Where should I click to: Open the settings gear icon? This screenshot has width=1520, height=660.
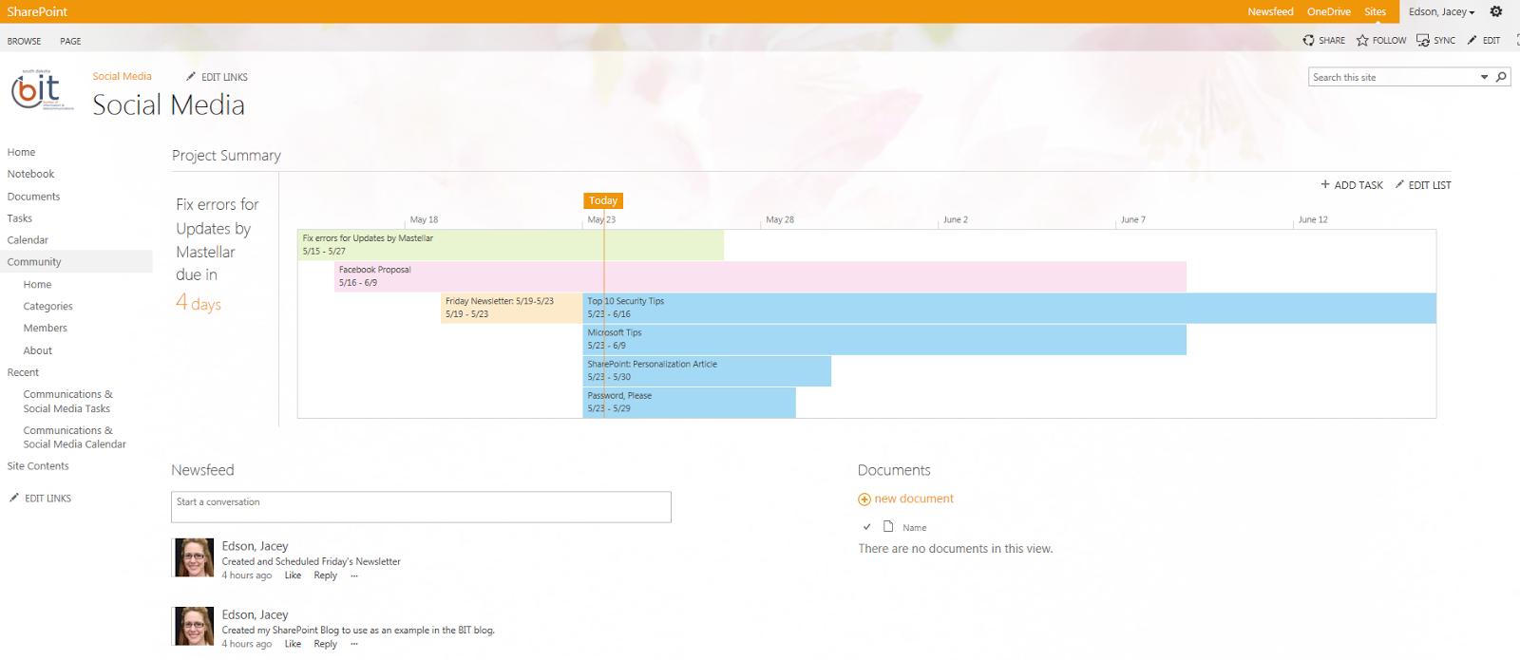click(1496, 11)
